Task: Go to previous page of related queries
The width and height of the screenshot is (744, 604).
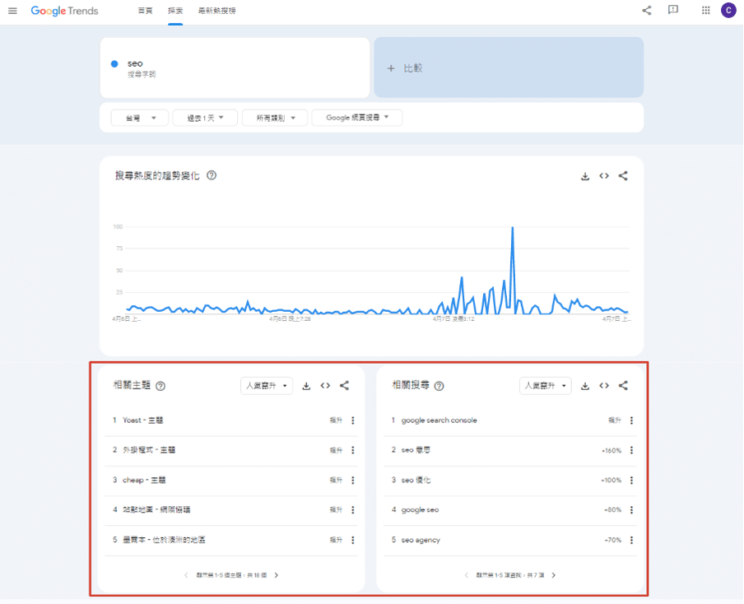Action: click(x=467, y=575)
